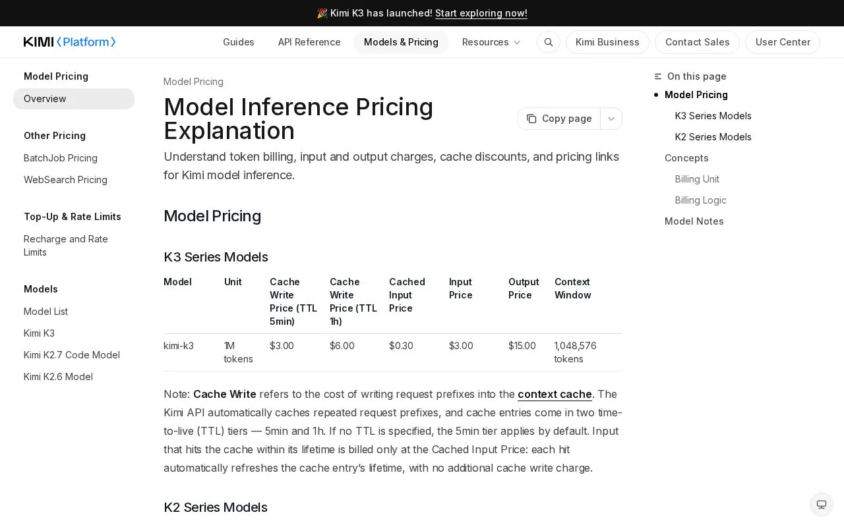
Task: Click the Model Pricing breadcrumb
Action: click(193, 82)
